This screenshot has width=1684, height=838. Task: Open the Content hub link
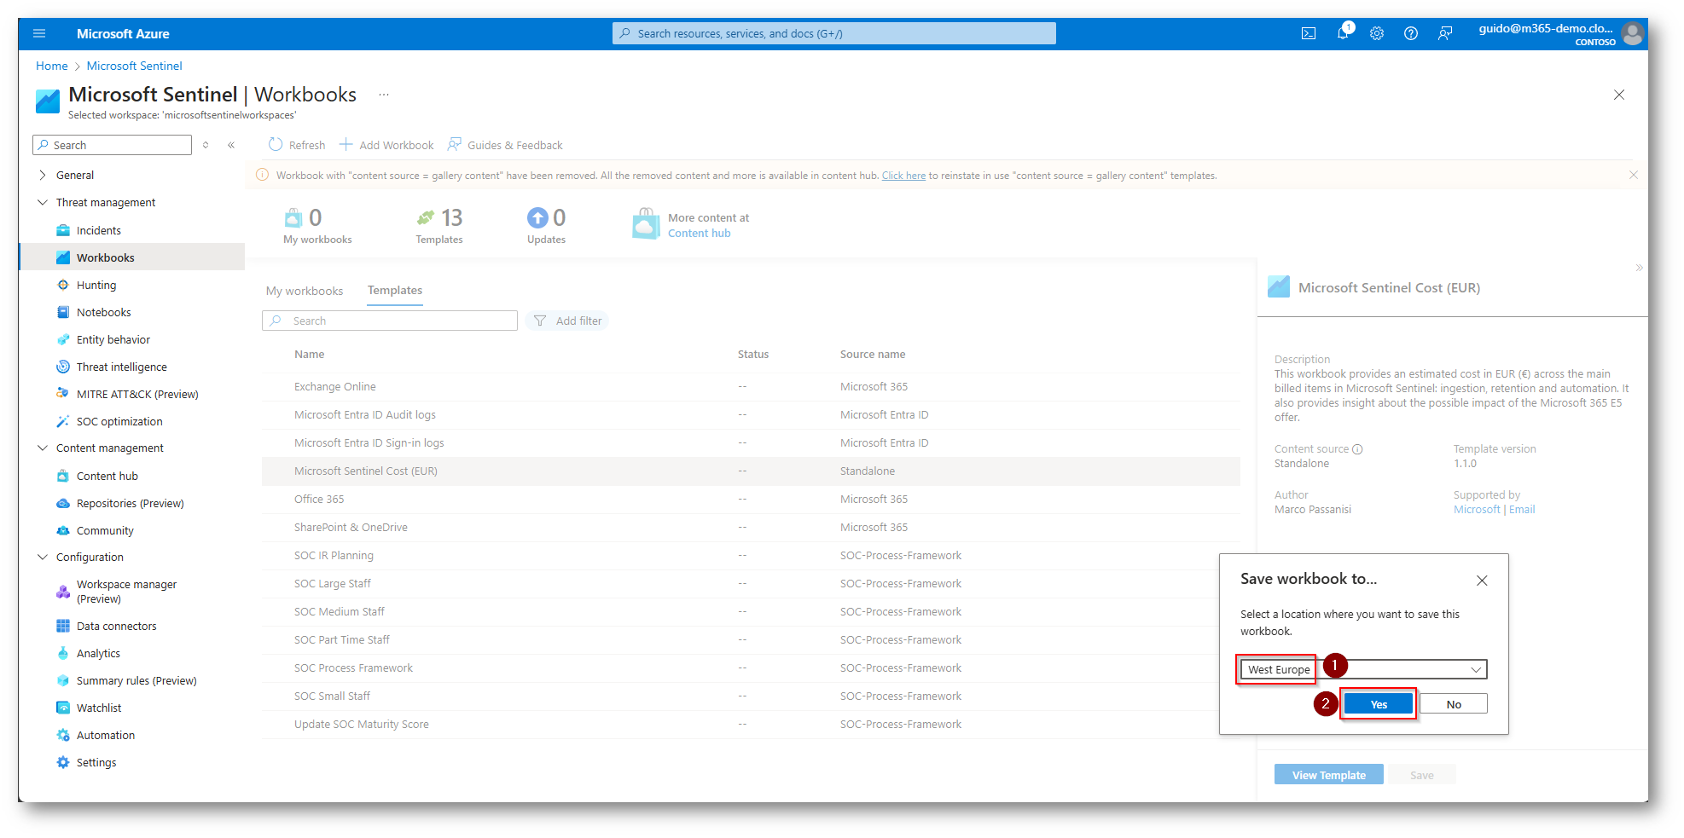pyautogui.click(x=699, y=234)
